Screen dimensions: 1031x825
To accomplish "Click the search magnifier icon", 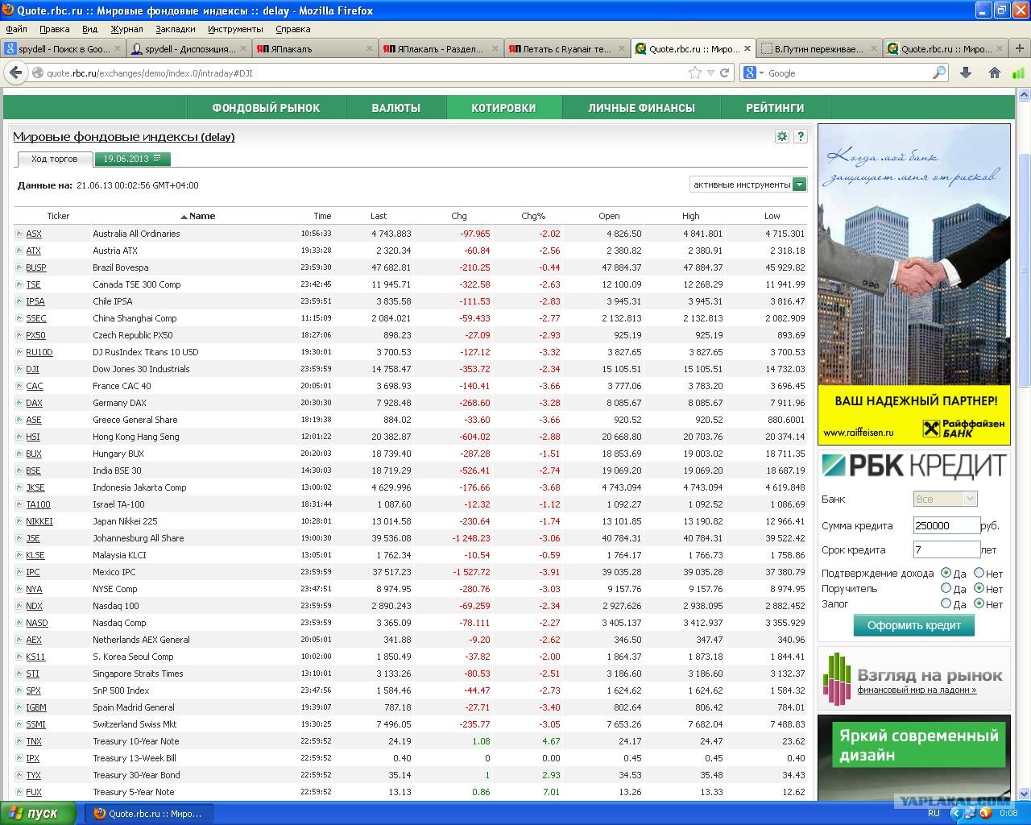I will coord(939,73).
